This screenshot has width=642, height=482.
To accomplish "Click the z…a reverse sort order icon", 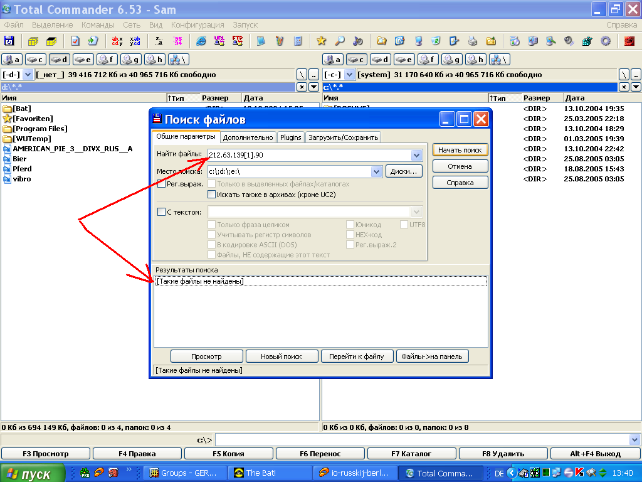I will point(159,41).
